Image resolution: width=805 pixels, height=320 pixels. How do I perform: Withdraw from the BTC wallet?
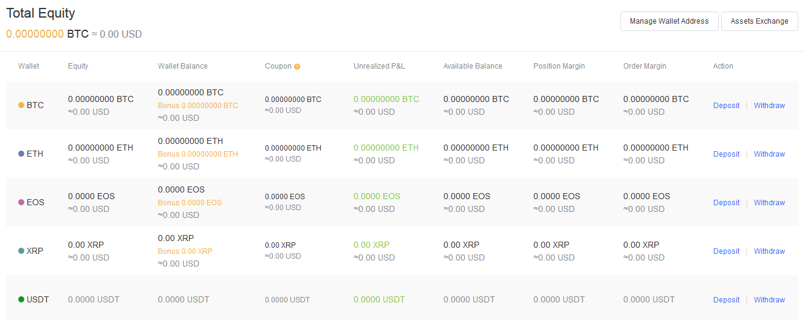pyautogui.click(x=769, y=106)
